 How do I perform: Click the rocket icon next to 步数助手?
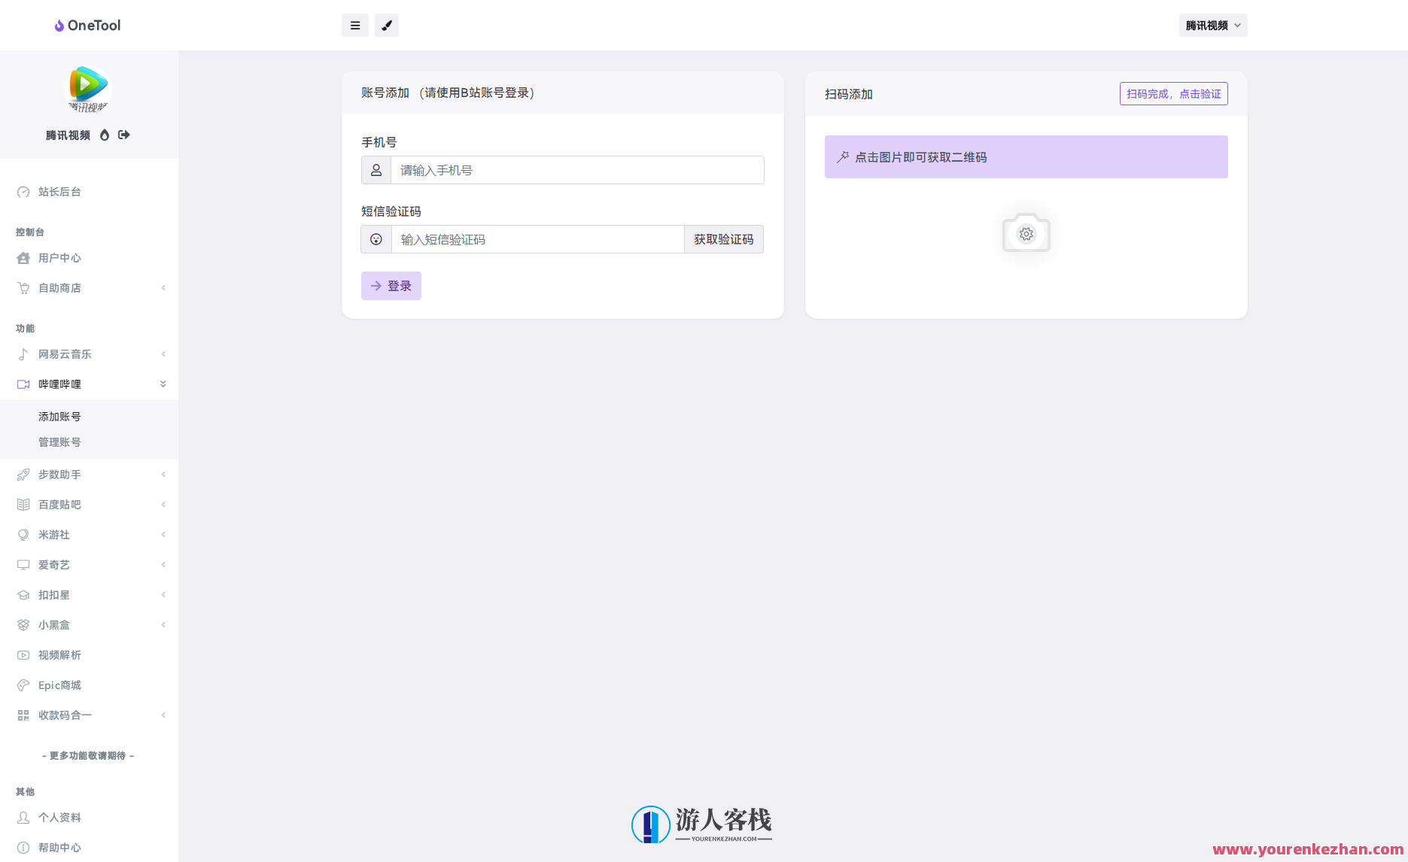click(23, 474)
